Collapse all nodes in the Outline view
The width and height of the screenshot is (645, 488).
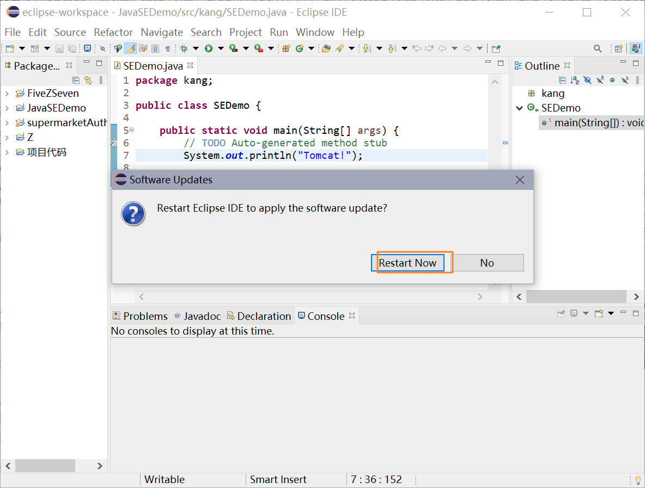click(563, 80)
